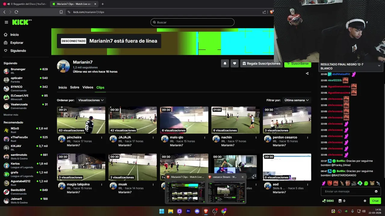Open Discord from the taskbar

click(x=197, y=211)
